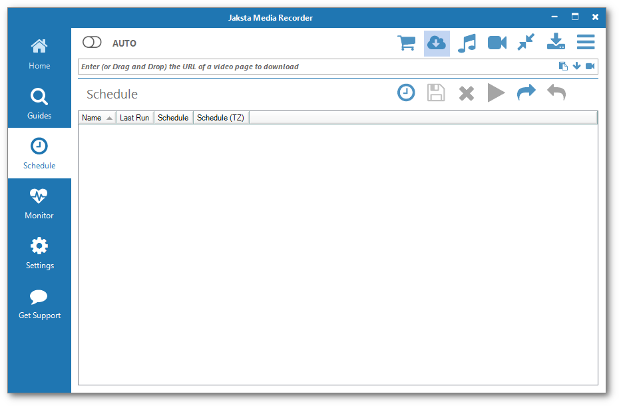This screenshot has width=619, height=406.
Task: Click the blue forward arrow icon
Action: 526,92
